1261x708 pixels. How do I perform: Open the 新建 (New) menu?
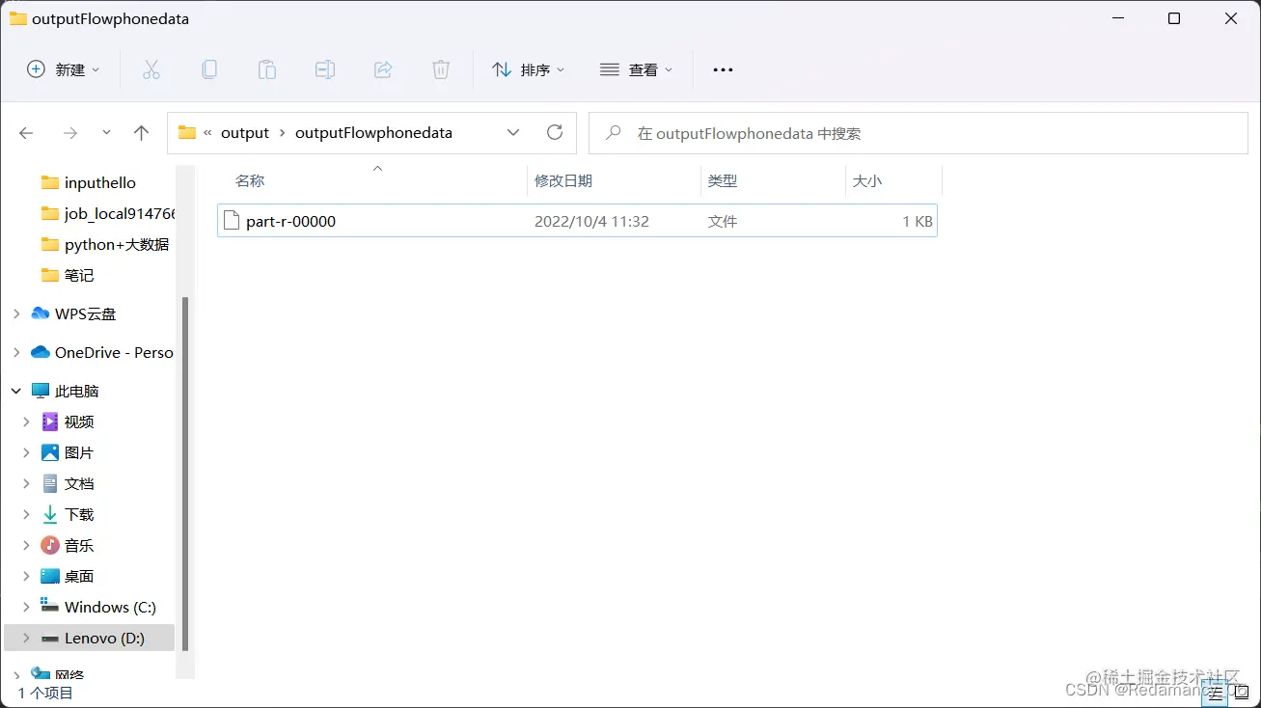(x=62, y=68)
